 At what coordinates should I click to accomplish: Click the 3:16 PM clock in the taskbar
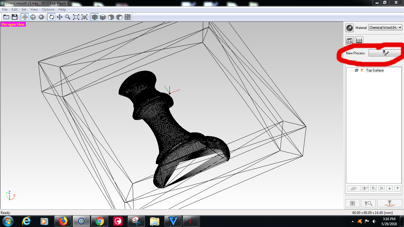click(389, 219)
